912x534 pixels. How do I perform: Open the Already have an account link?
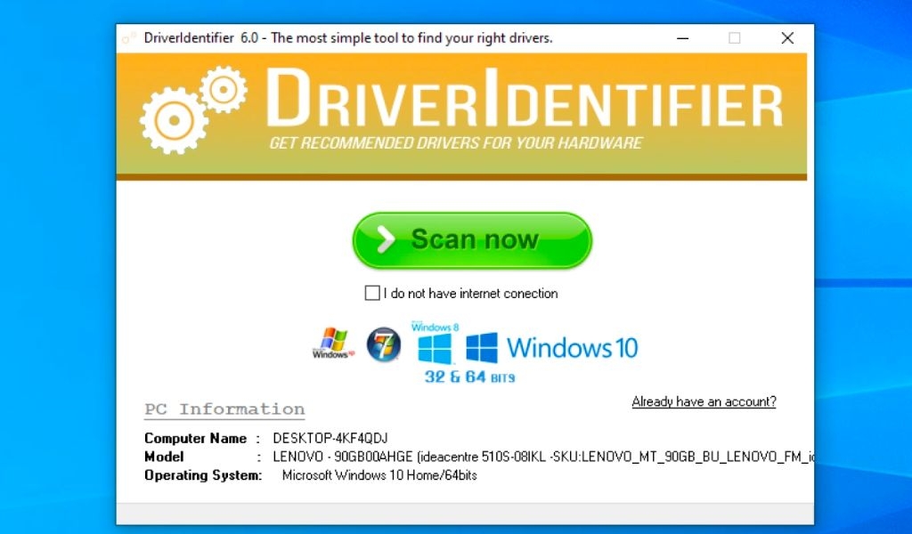click(704, 401)
